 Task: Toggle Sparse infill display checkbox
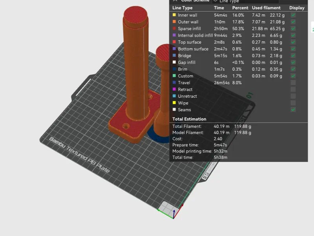[293, 29]
